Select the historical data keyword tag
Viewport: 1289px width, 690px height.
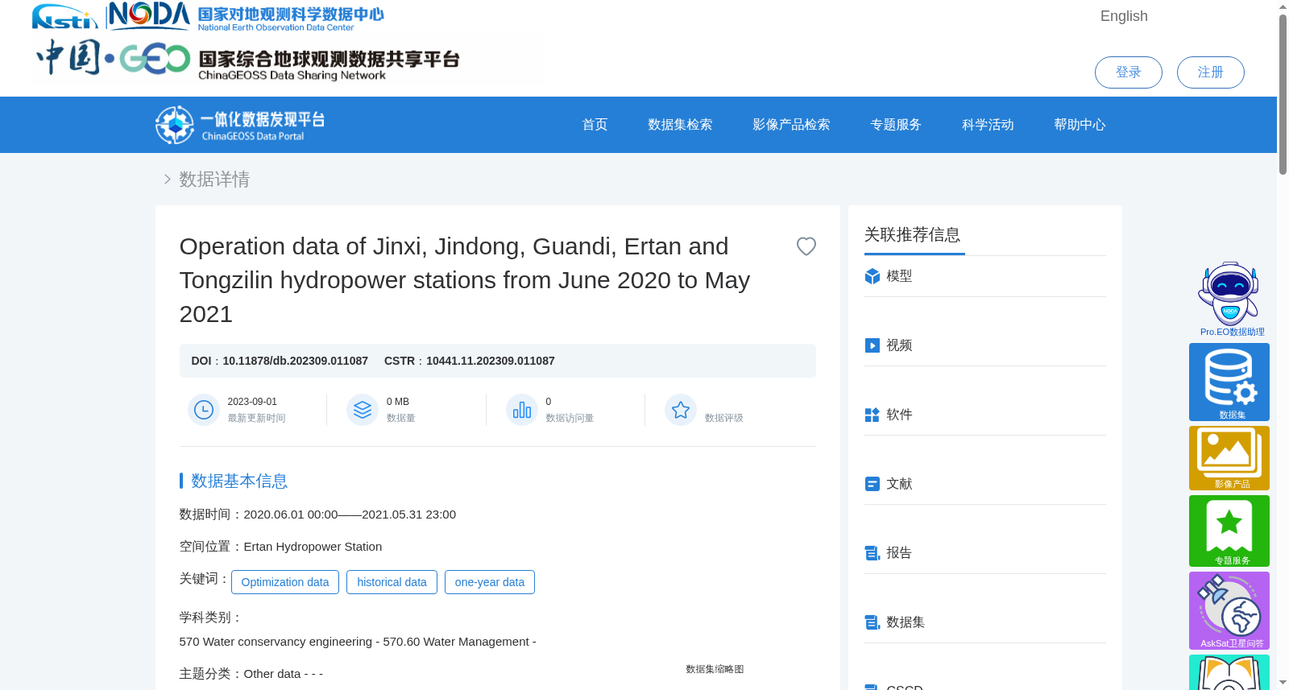pos(392,582)
